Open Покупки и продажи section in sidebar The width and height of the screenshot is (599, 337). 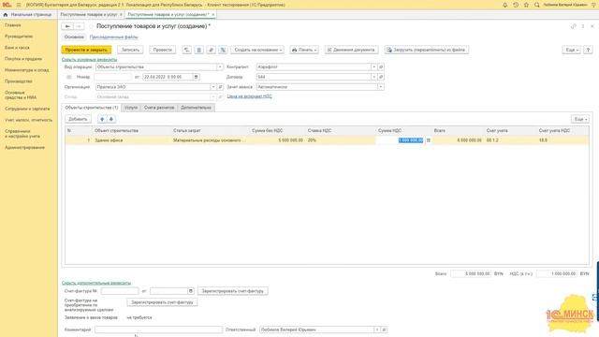[23, 59]
